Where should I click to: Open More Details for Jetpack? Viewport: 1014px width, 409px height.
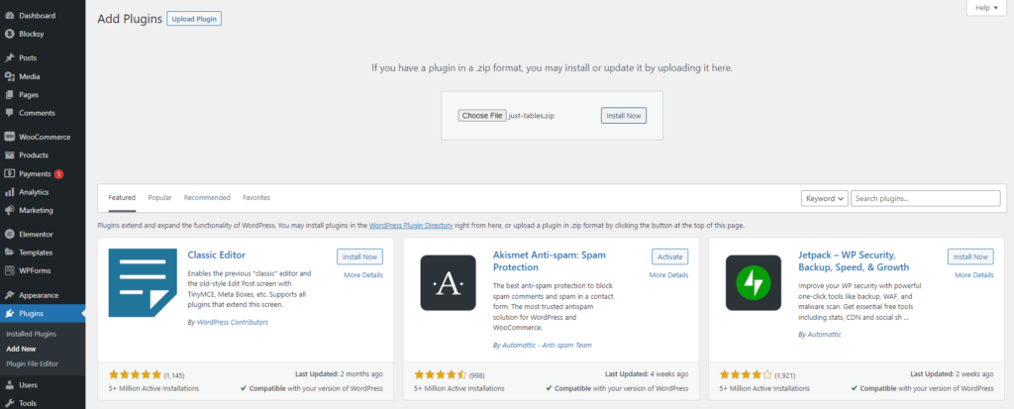pyautogui.click(x=974, y=275)
